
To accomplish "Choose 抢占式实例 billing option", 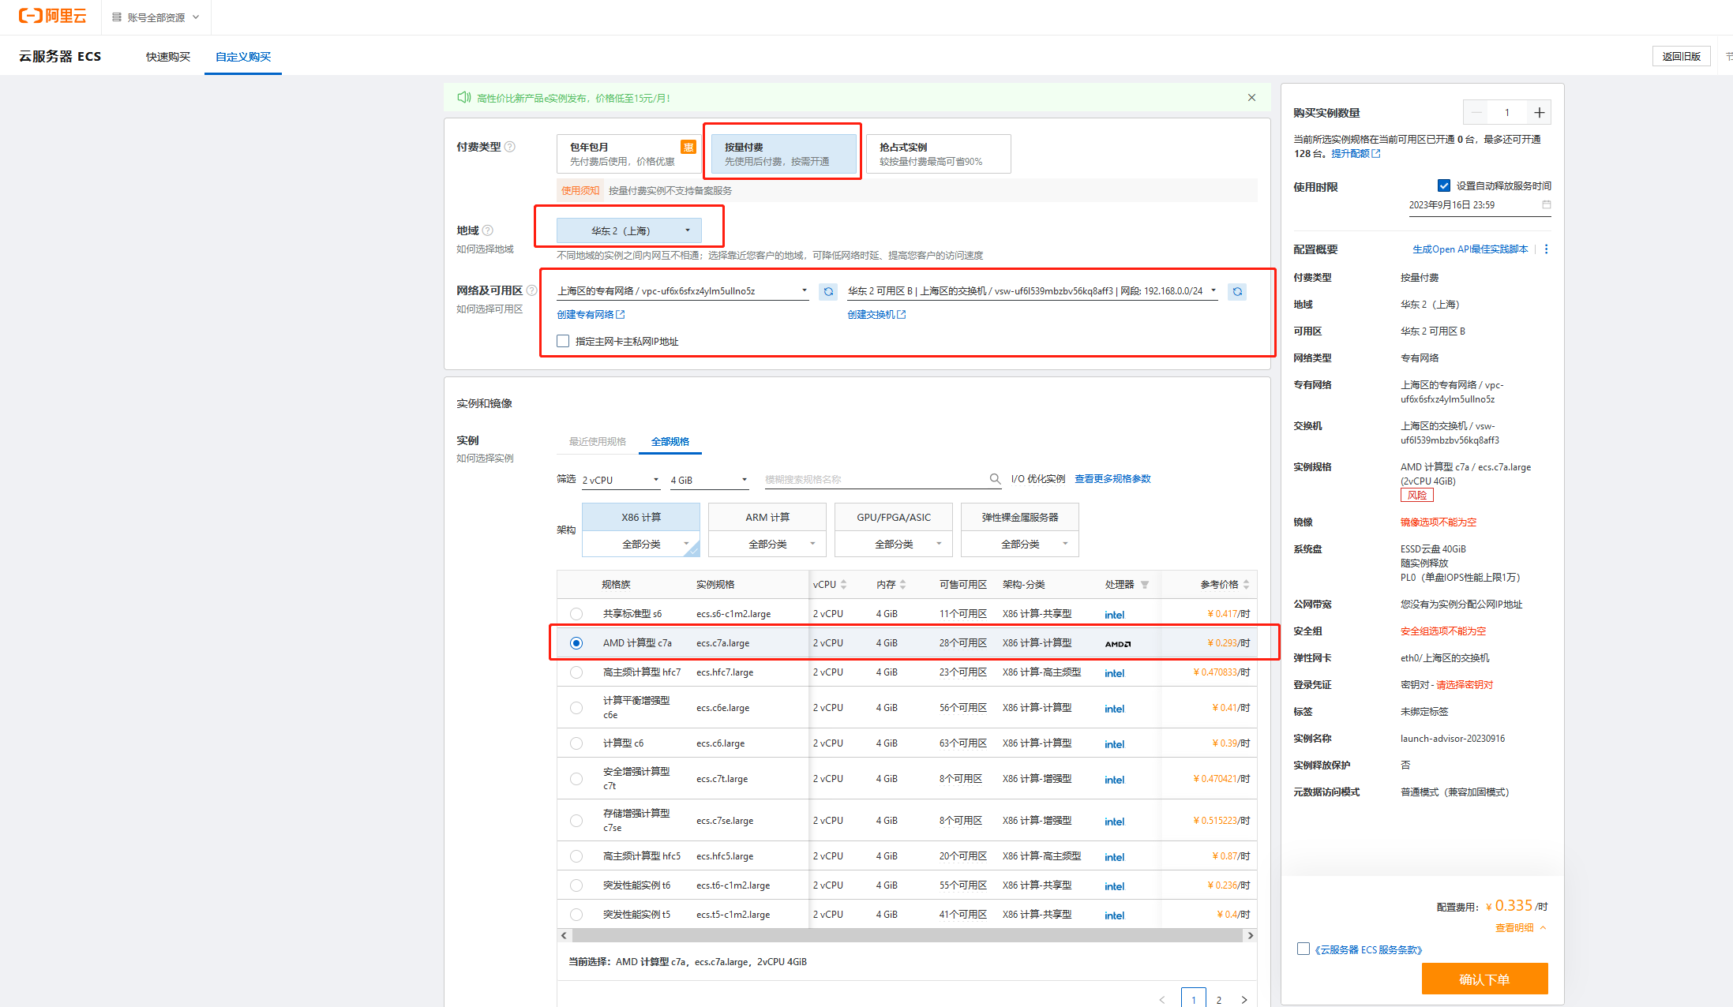I will point(939,153).
